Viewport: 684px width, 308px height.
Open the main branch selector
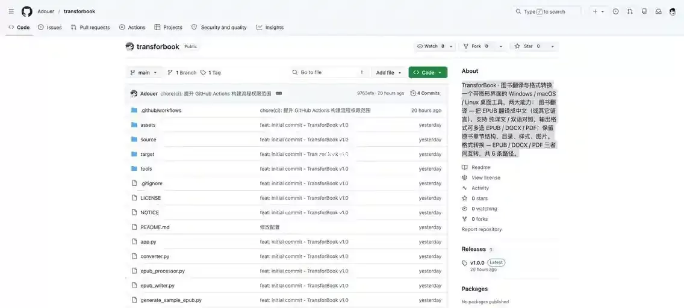click(144, 73)
